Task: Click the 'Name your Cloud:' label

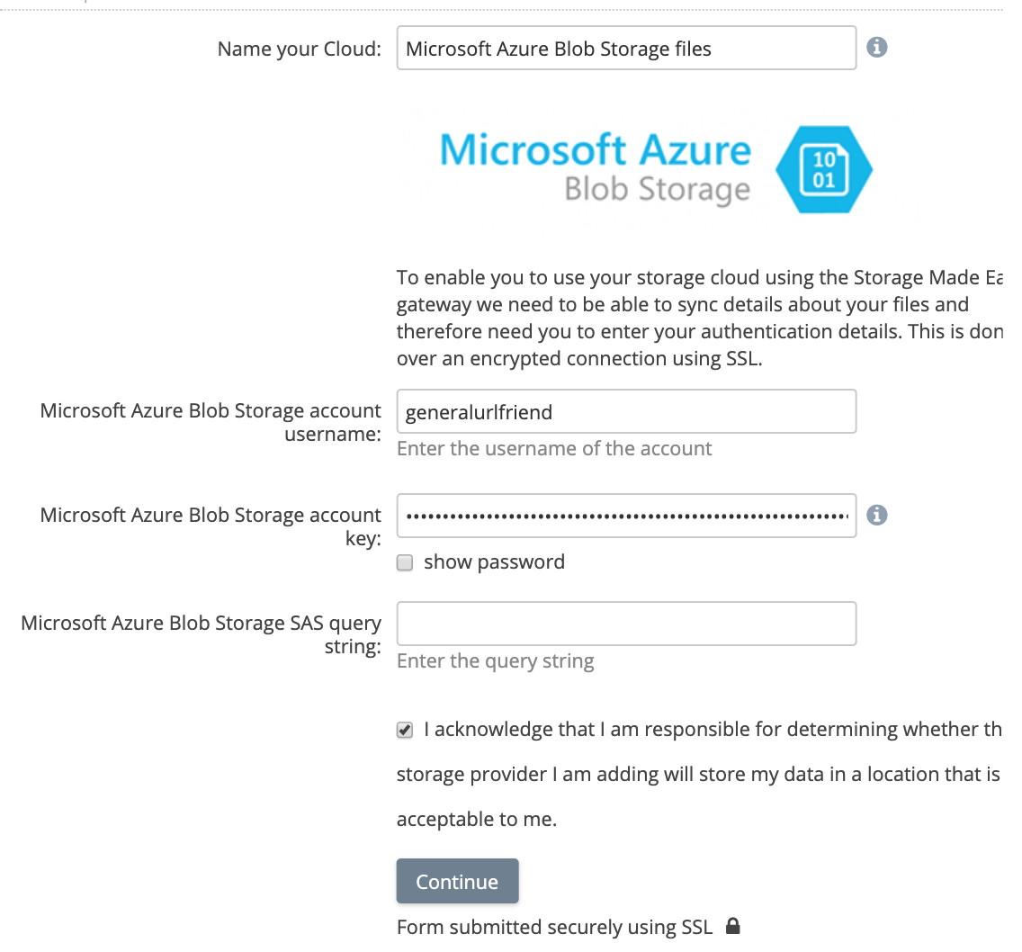Action: (x=300, y=49)
